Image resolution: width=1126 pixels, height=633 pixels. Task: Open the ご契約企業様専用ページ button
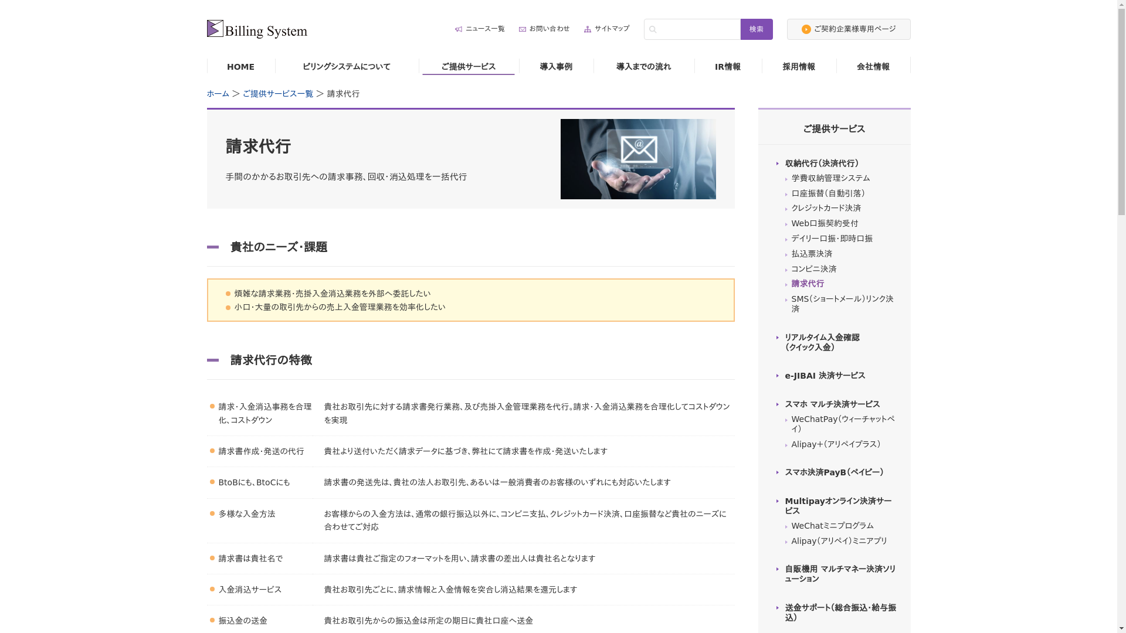pyautogui.click(x=849, y=29)
